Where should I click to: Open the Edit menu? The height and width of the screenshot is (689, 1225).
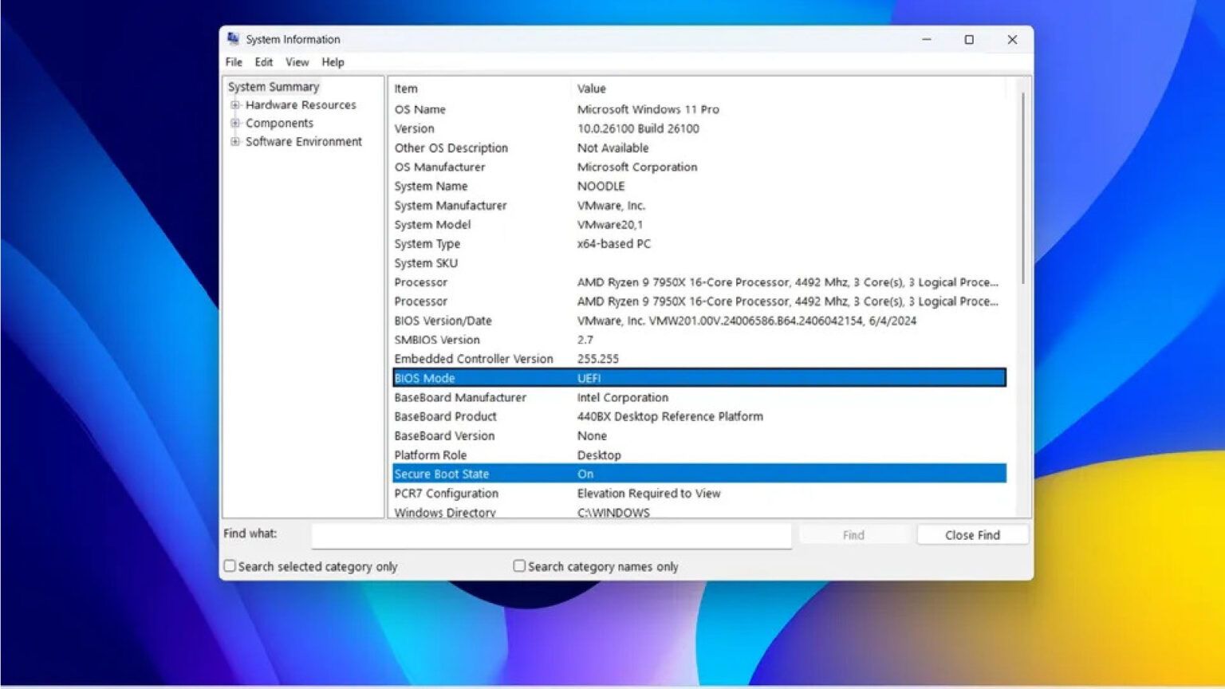pos(263,61)
